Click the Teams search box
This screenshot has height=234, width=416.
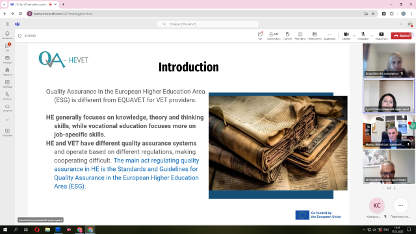(207, 24)
